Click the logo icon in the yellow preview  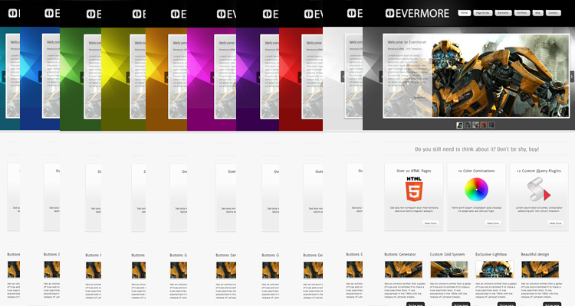137,14
